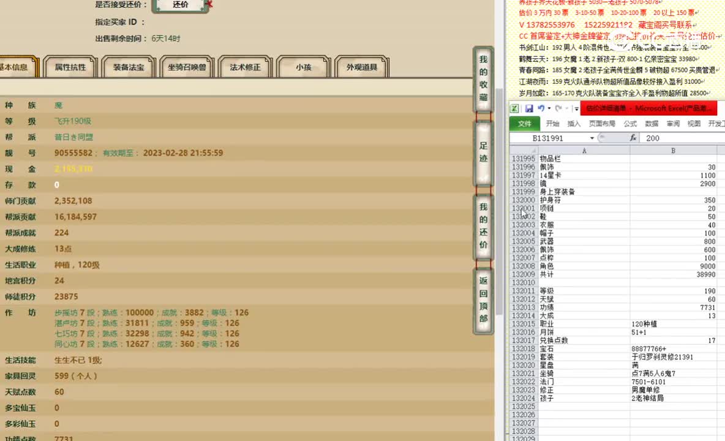Click row header 132025 in Excel
725x441 pixels.
click(x=524, y=407)
